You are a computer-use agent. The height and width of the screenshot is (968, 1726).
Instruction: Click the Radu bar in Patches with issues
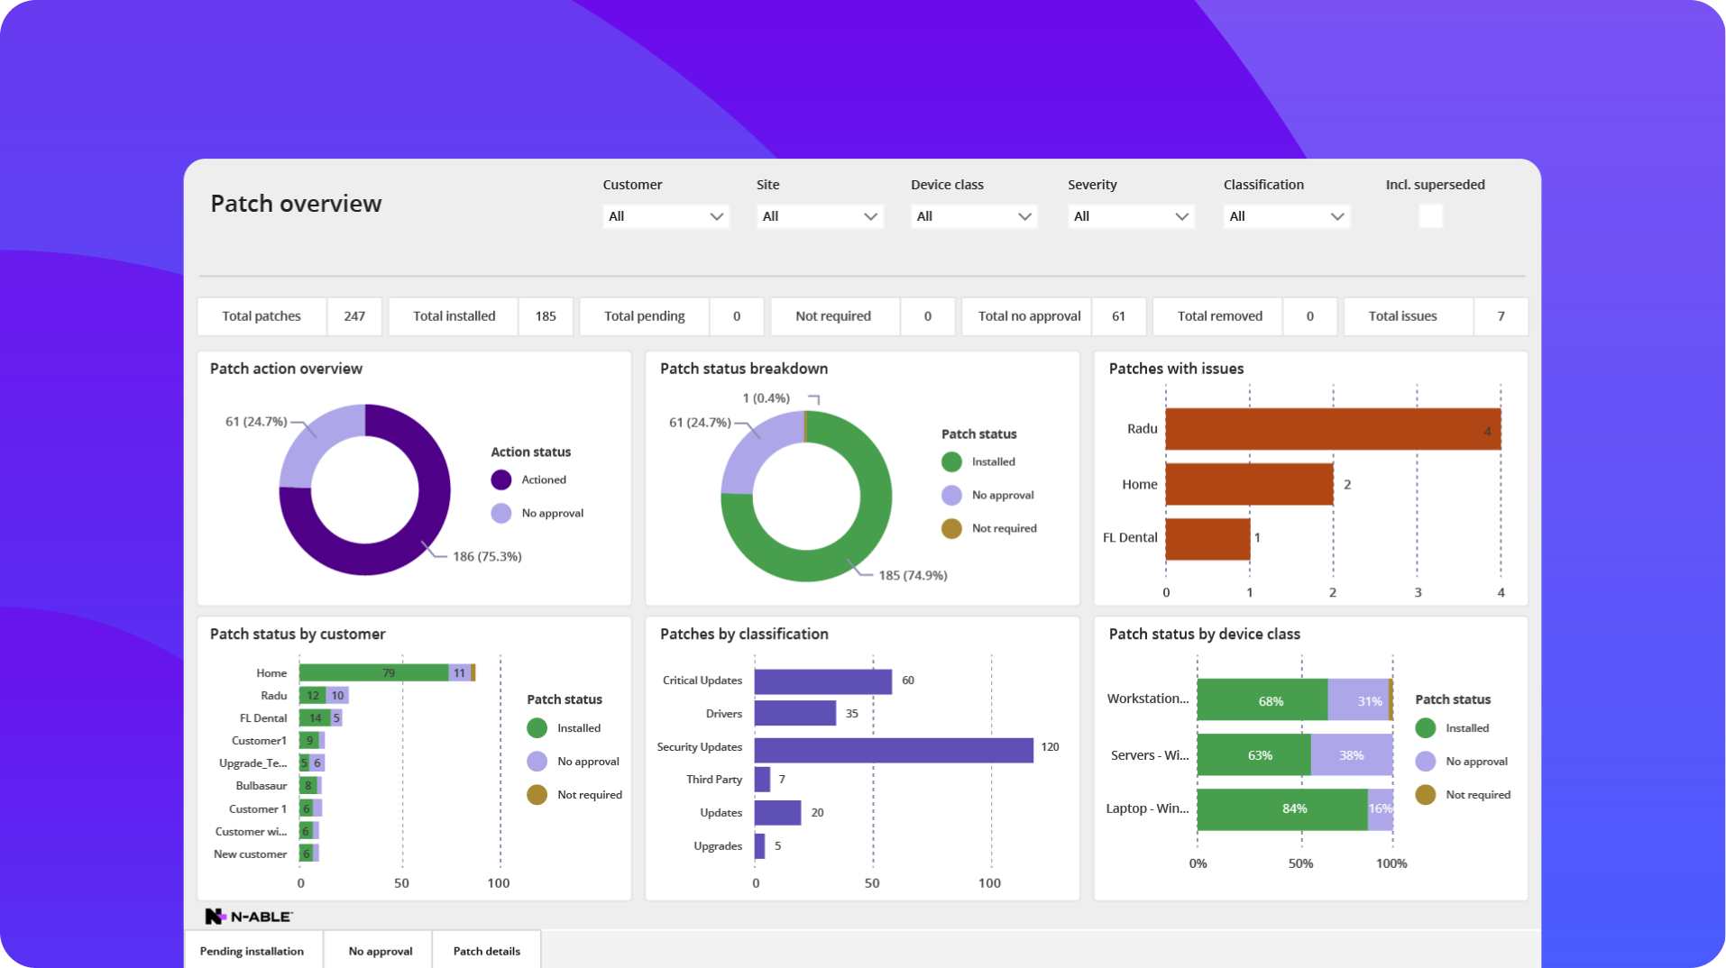click(x=1332, y=430)
